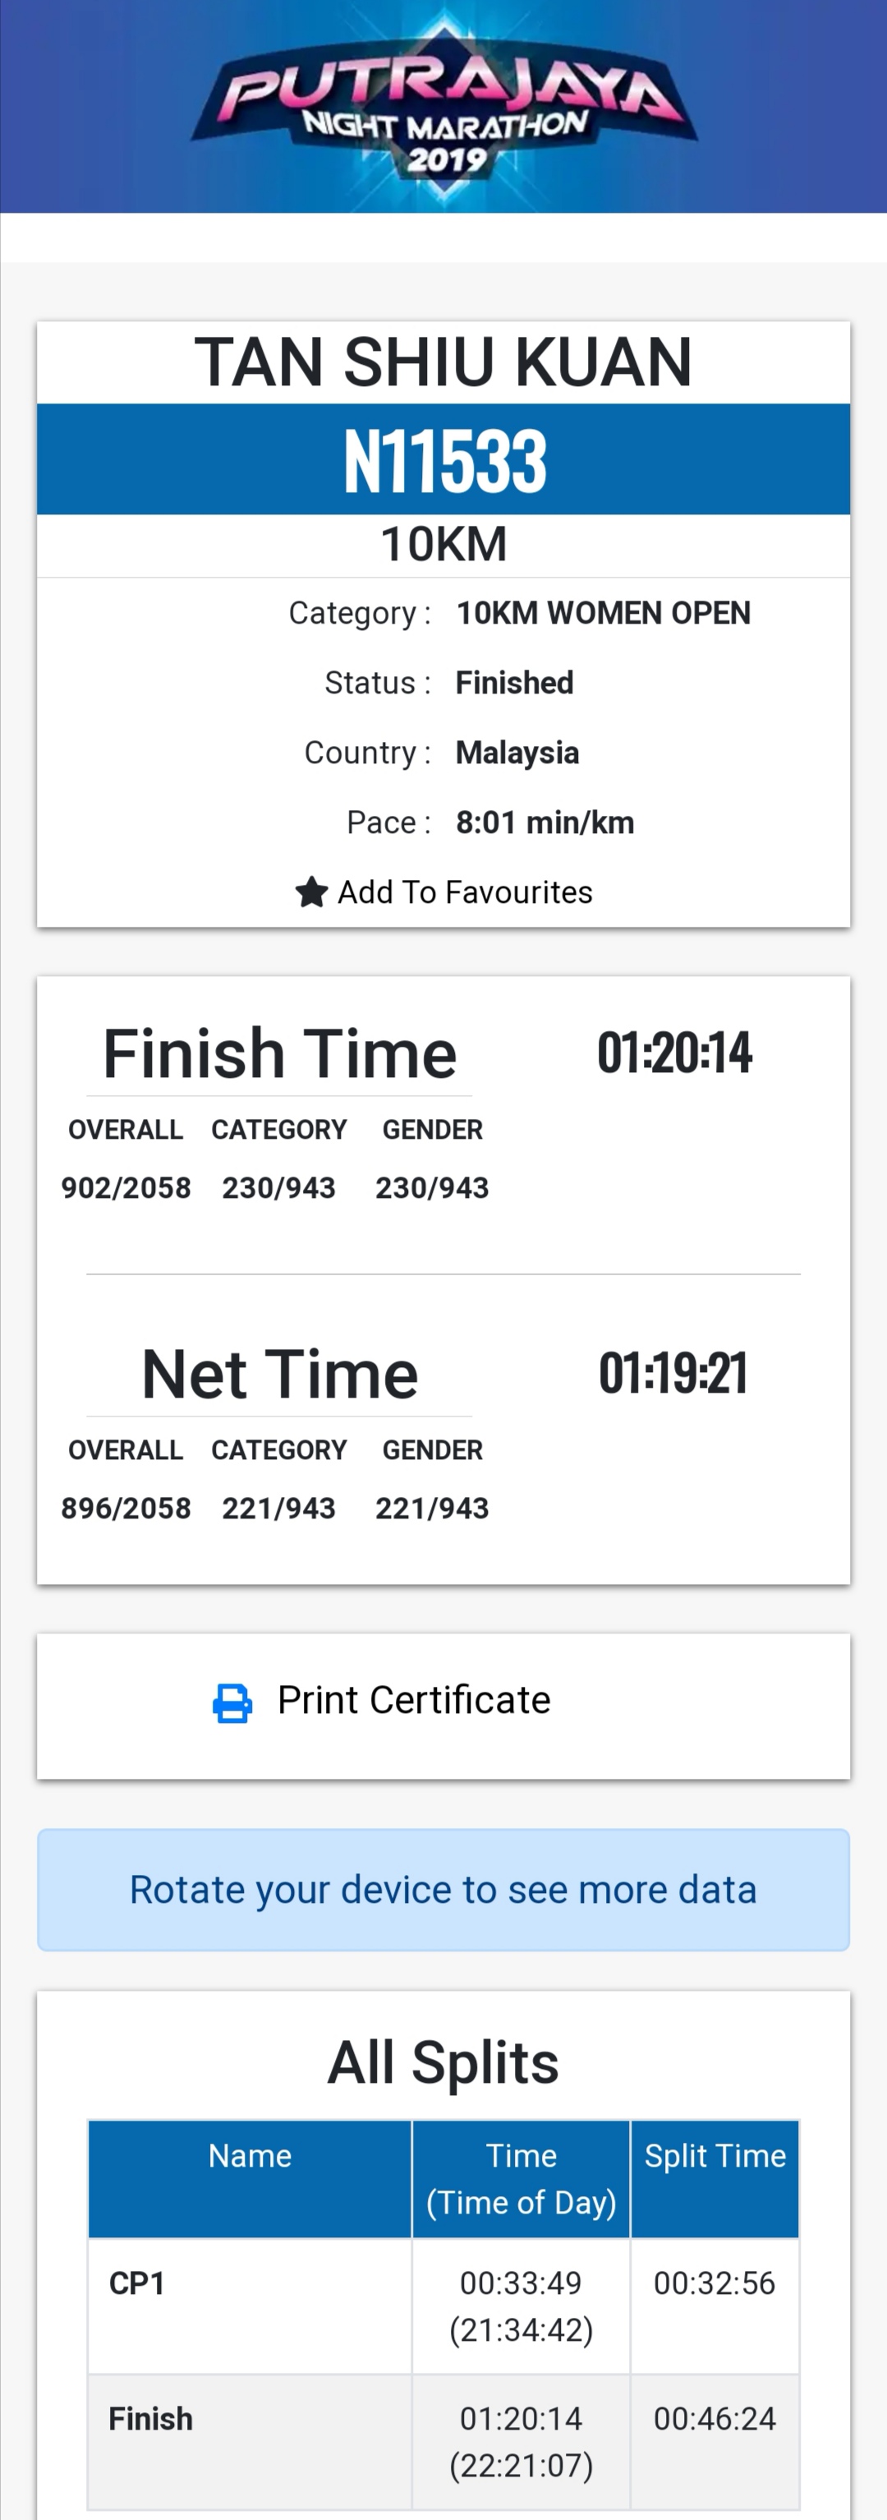Image resolution: width=887 pixels, height=2520 pixels.
Task: Click the Net Time value 01:19:21
Action: [673, 1372]
